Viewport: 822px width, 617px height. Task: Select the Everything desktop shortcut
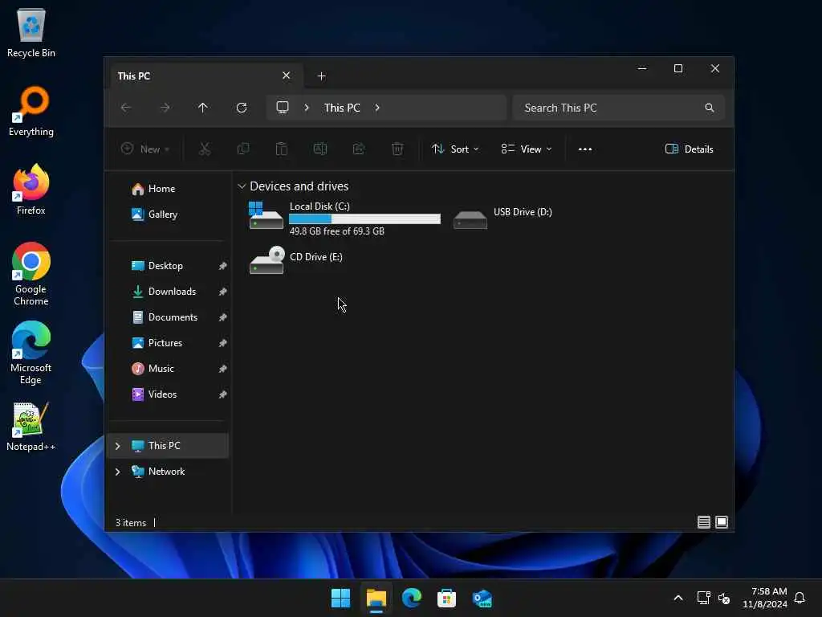pyautogui.click(x=31, y=111)
